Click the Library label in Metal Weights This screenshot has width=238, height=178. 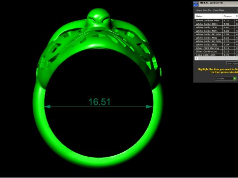pyautogui.click(x=210, y=10)
